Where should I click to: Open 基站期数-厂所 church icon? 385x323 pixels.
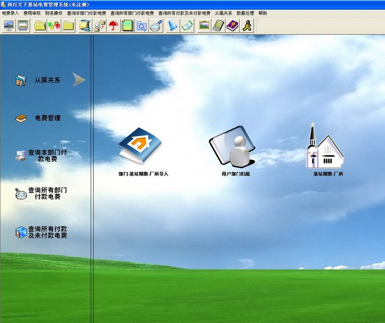(x=325, y=146)
